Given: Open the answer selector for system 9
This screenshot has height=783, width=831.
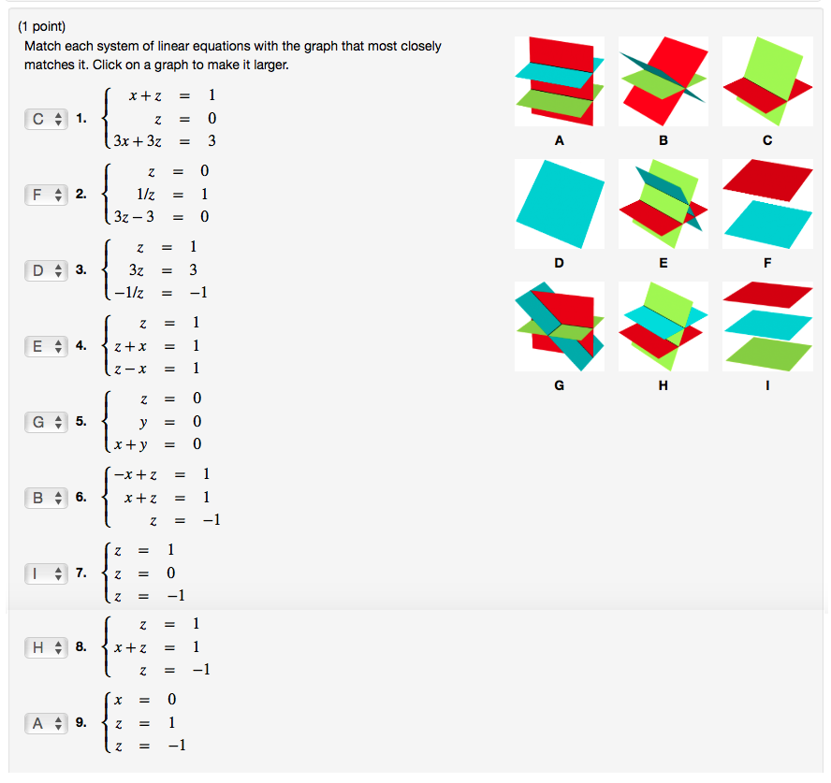Looking at the screenshot, I should click(46, 723).
